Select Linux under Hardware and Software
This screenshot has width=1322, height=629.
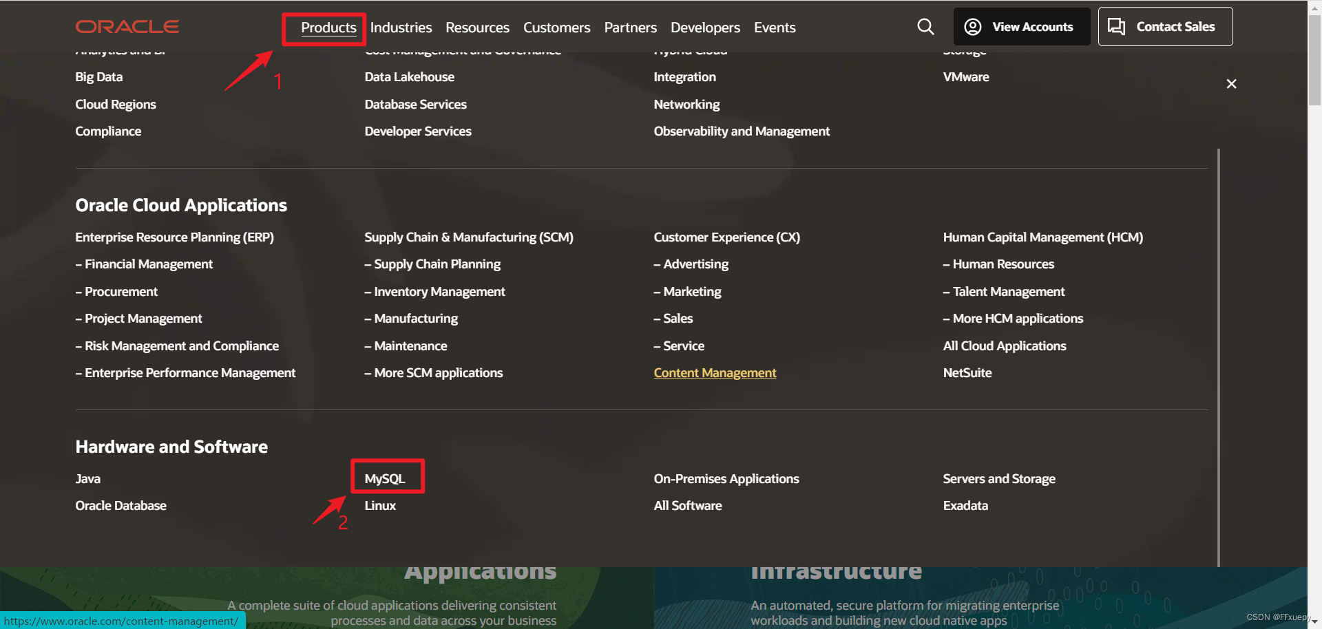380,506
